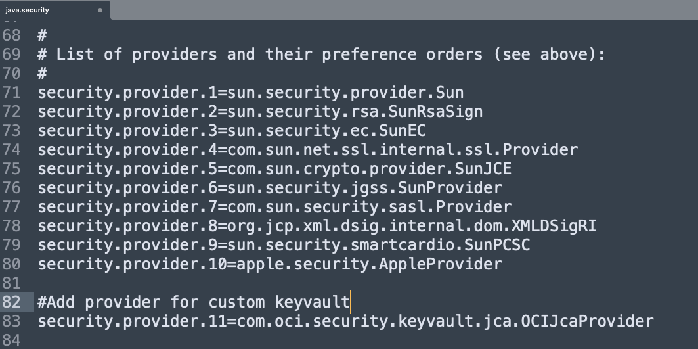Place cursor on the SunJCE provider line
Viewport: 698px width, 349px height.
tap(274, 169)
